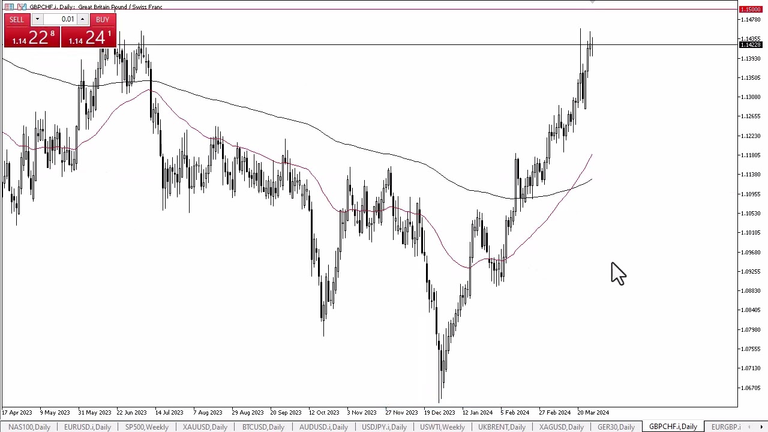The height and width of the screenshot is (432, 768).
Task: Decrease lot volume with the down arrow
Action: pos(37,20)
